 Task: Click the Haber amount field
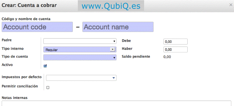click(175, 49)
